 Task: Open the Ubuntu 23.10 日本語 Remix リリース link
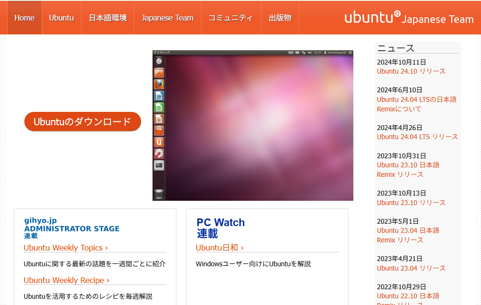(408, 170)
